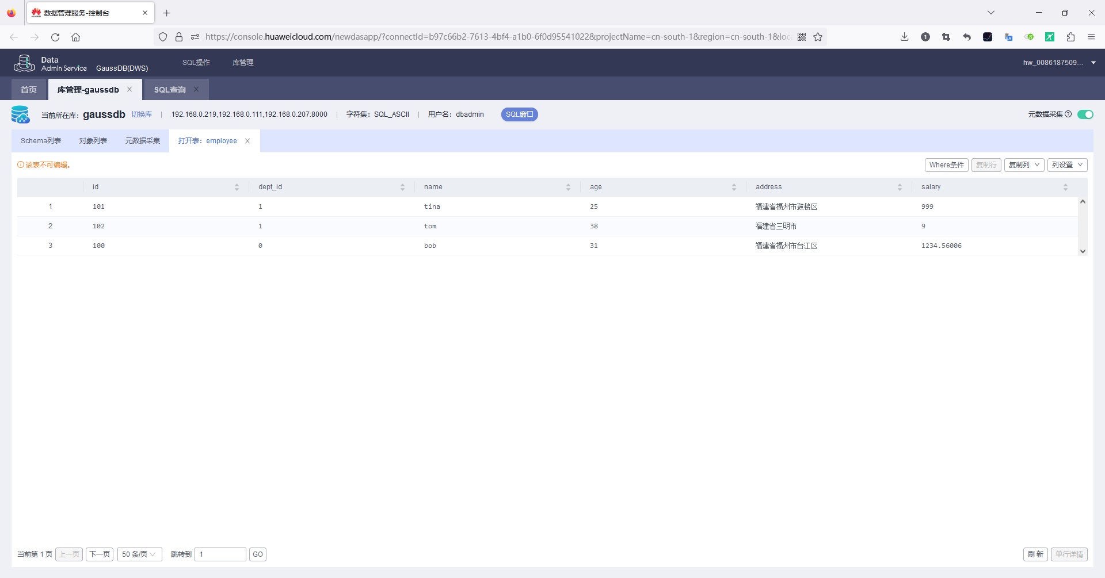This screenshot has width=1105, height=578.
Task: Click the green spreadsheet extension icon
Action: 1050,37
